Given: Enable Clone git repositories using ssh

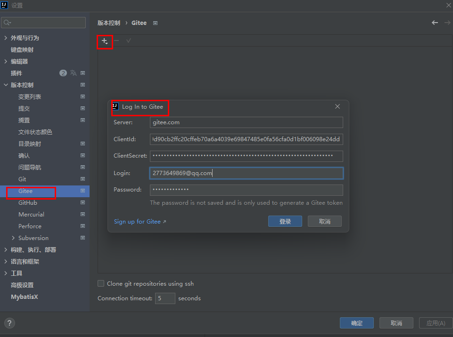Looking at the screenshot, I should [101, 284].
